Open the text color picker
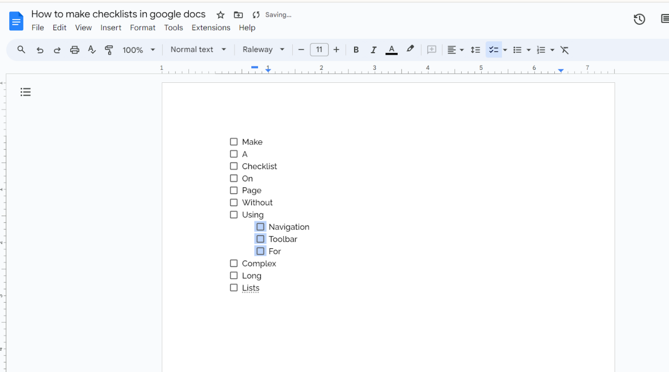Screen dimensions: 669x372 [391, 50]
